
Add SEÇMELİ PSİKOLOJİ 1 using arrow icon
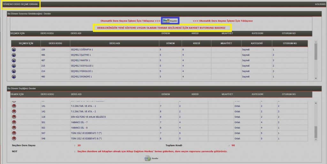tap(14, 71)
